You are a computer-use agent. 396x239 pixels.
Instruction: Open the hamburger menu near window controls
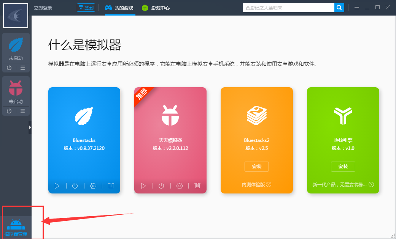pos(356,7)
